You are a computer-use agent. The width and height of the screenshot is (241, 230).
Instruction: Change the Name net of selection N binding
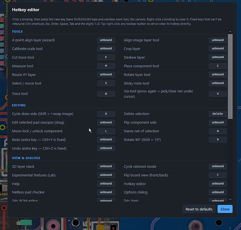point(217,131)
